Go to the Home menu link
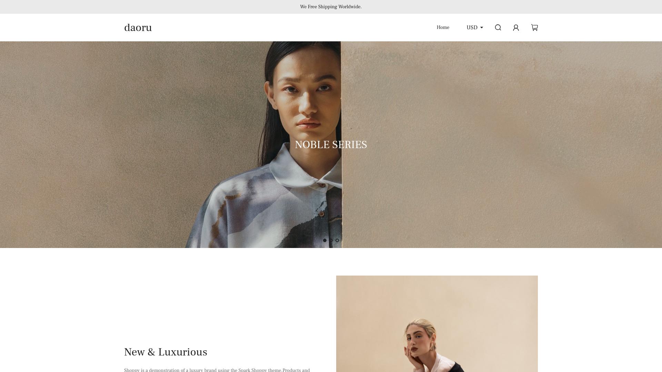 click(x=443, y=28)
